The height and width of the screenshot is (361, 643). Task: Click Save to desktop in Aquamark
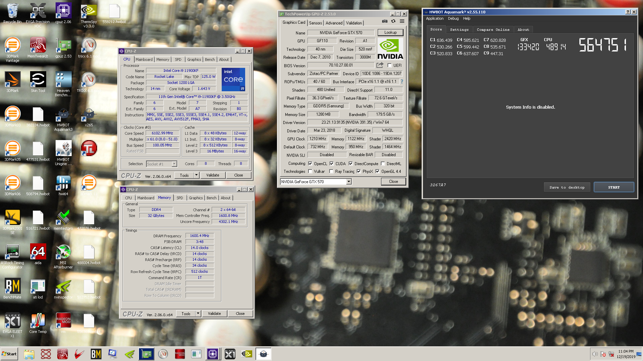(x=567, y=187)
